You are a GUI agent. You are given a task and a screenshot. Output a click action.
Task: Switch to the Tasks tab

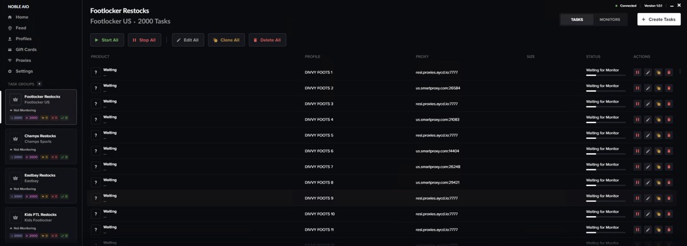(x=577, y=19)
